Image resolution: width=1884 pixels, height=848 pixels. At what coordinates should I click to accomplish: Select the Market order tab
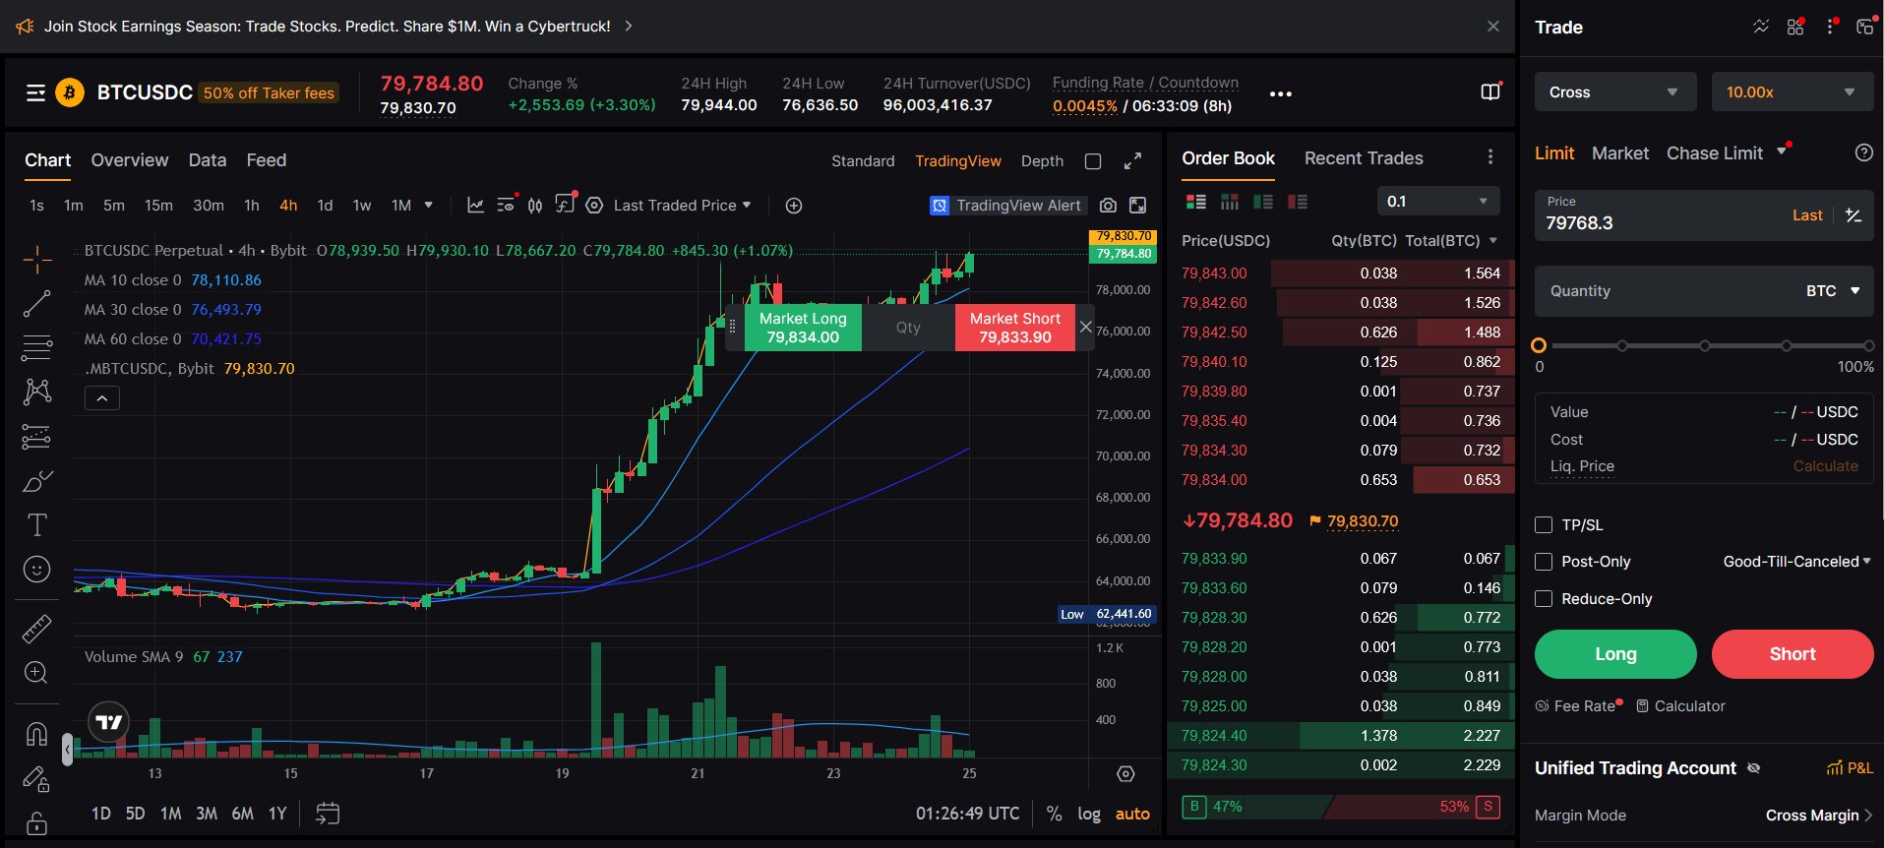pos(1620,153)
